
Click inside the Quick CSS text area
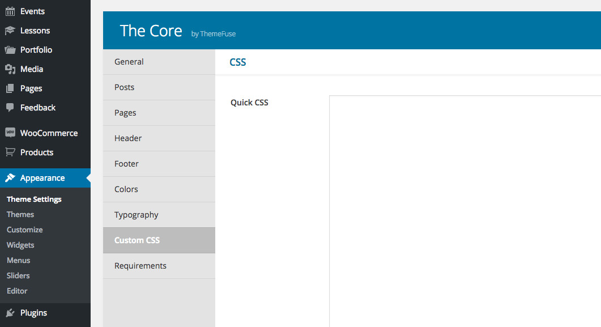[x=465, y=211]
